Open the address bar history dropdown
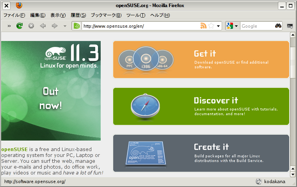Image resolution: width=297 pixels, height=187 pixels. (x=218, y=26)
